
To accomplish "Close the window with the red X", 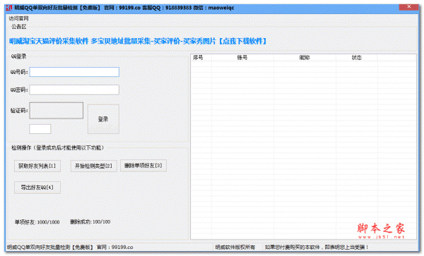I will tap(409, 7).
